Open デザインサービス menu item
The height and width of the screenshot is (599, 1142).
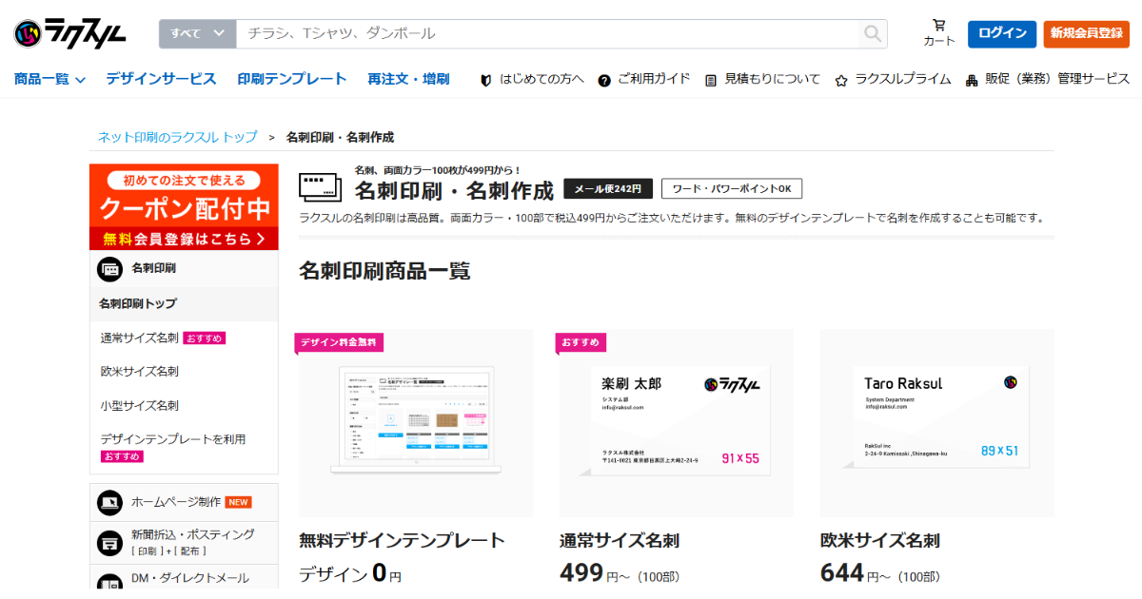pyautogui.click(x=161, y=79)
